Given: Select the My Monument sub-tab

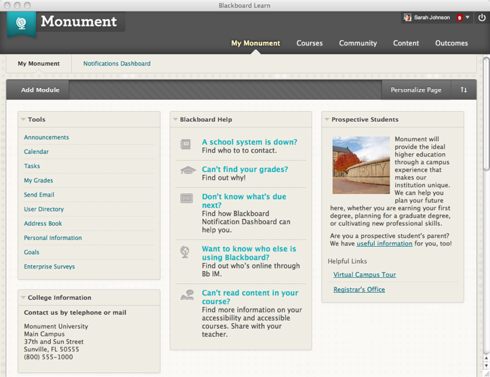Looking at the screenshot, I should click(x=39, y=64).
